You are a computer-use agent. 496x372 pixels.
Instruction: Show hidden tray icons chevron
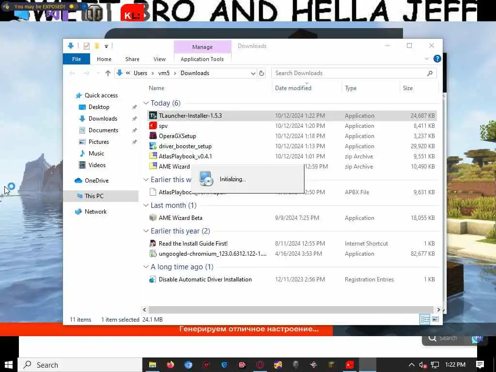point(412,365)
